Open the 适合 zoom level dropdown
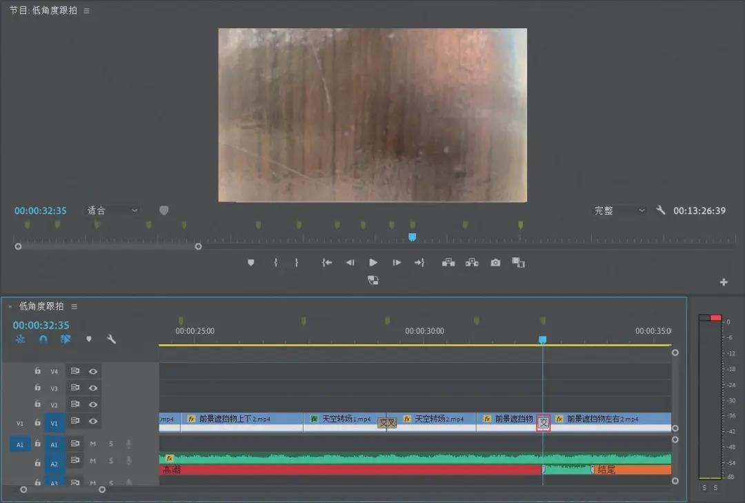 coord(112,210)
